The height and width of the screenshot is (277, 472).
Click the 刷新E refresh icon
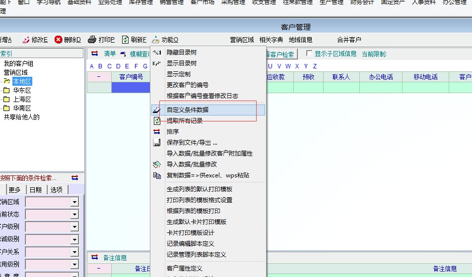tap(125, 40)
